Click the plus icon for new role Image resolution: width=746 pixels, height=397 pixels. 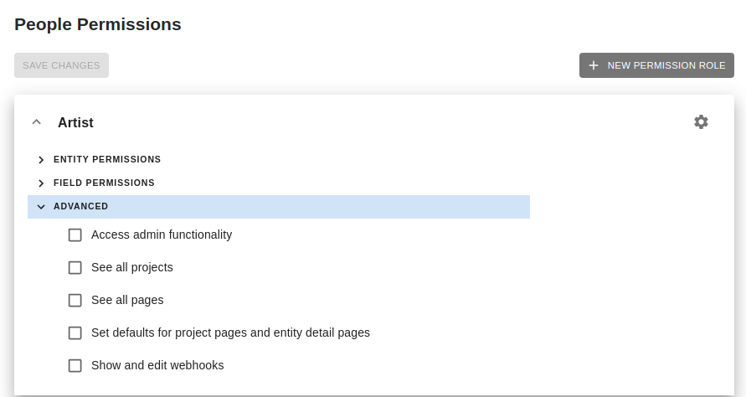pos(594,65)
